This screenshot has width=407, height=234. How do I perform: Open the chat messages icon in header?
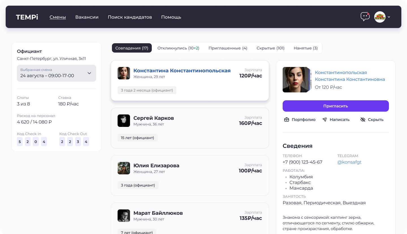tap(365, 17)
